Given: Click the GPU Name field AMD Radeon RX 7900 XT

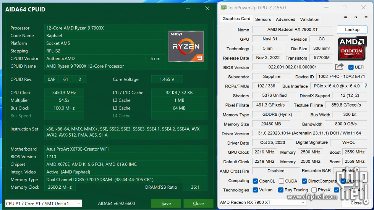Looking at the screenshot, I should pos(292,29).
